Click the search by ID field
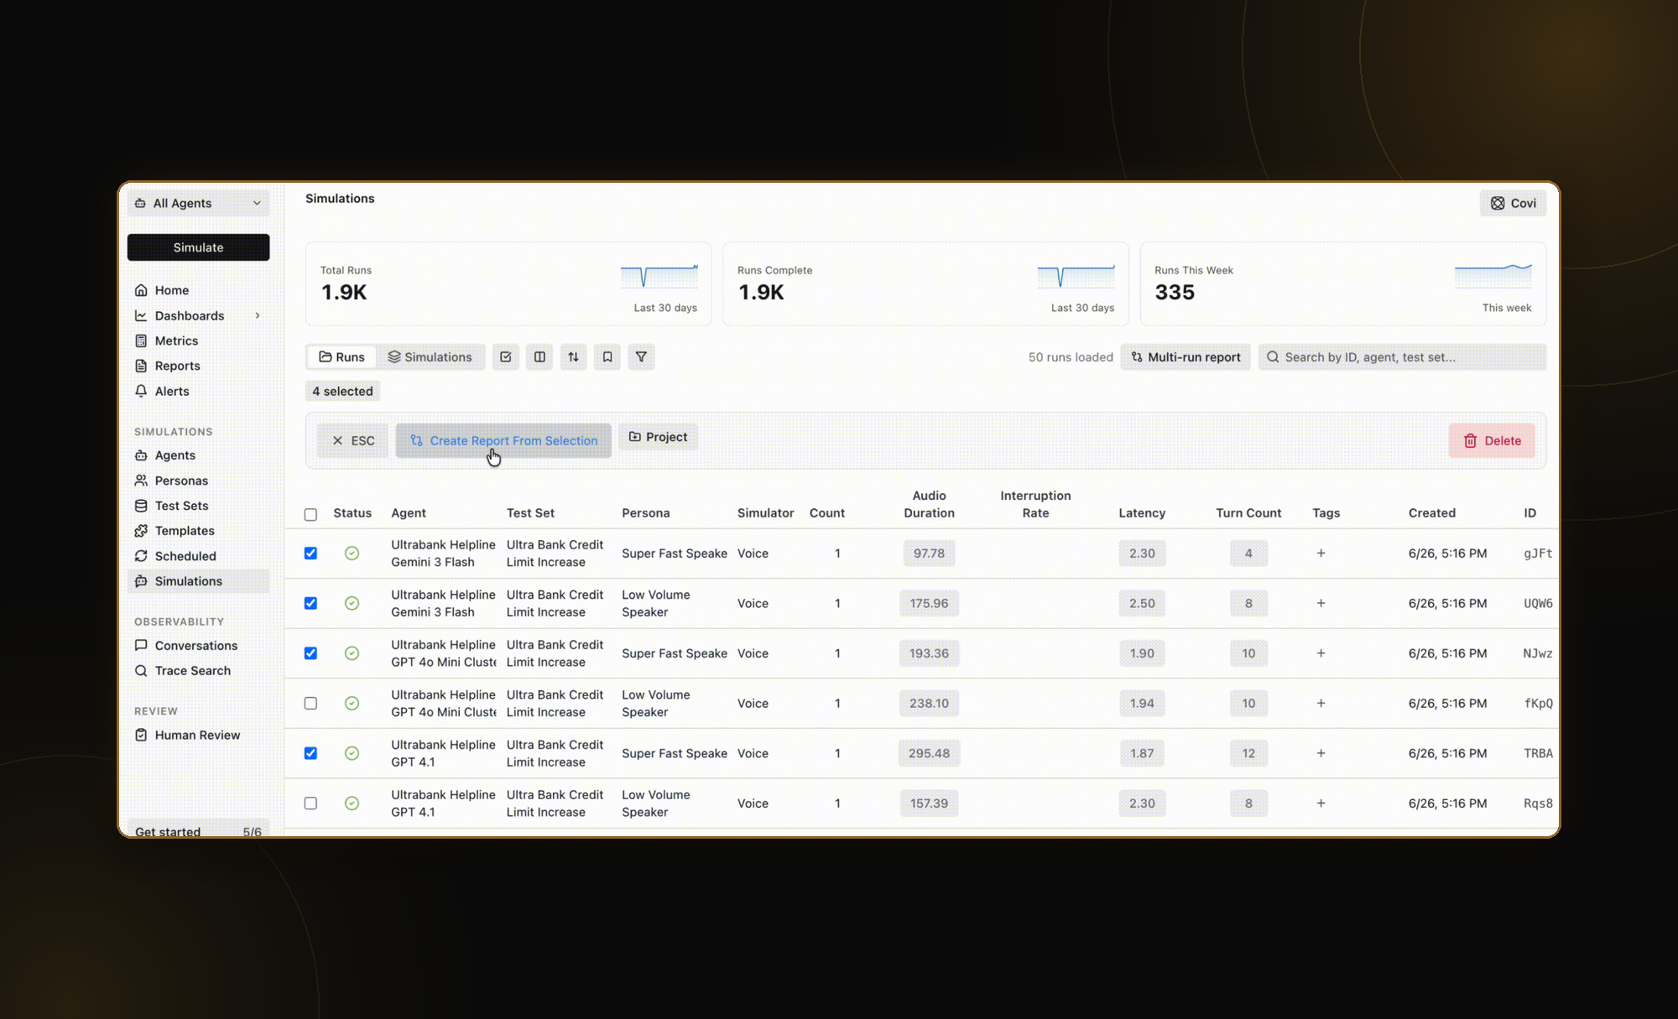Image resolution: width=1678 pixels, height=1019 pixels. pos(1402,356)
